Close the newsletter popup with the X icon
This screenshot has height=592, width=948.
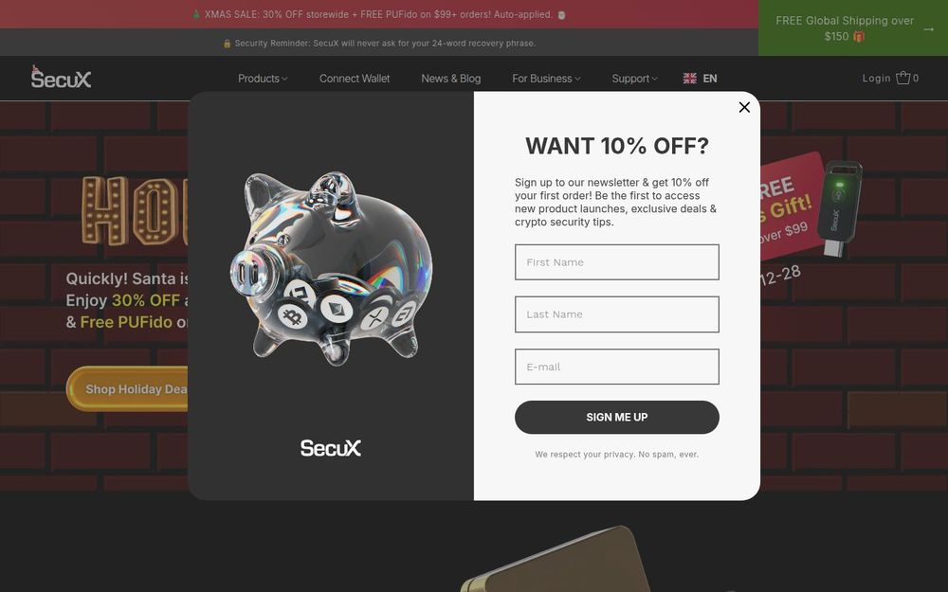[x=744, y=107]
